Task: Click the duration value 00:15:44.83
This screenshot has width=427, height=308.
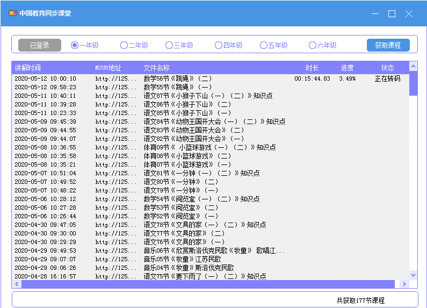Action: 312,78
